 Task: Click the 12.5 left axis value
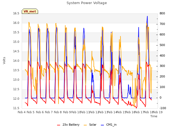[16, 89]
